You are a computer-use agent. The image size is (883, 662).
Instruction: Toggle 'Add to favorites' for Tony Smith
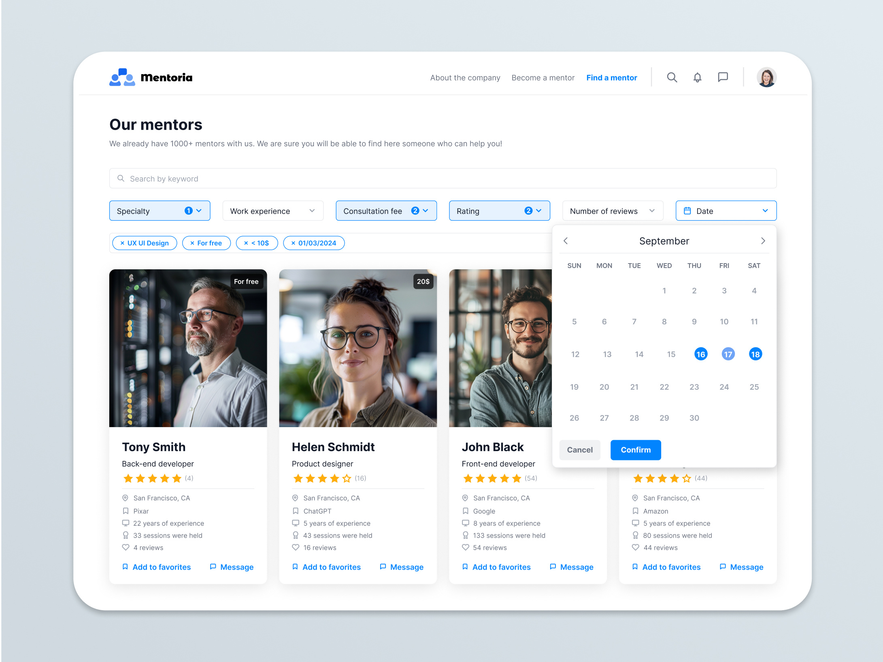[x=161, y=567]
